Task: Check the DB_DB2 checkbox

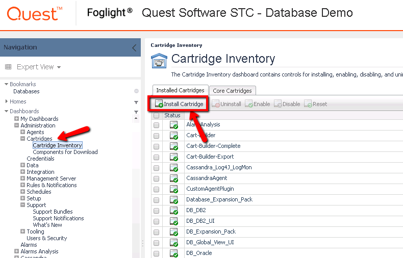Action: pos(156,211)
